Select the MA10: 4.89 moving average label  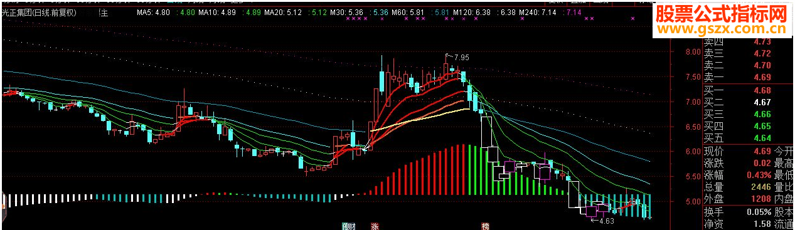click(x=216, y=13)
